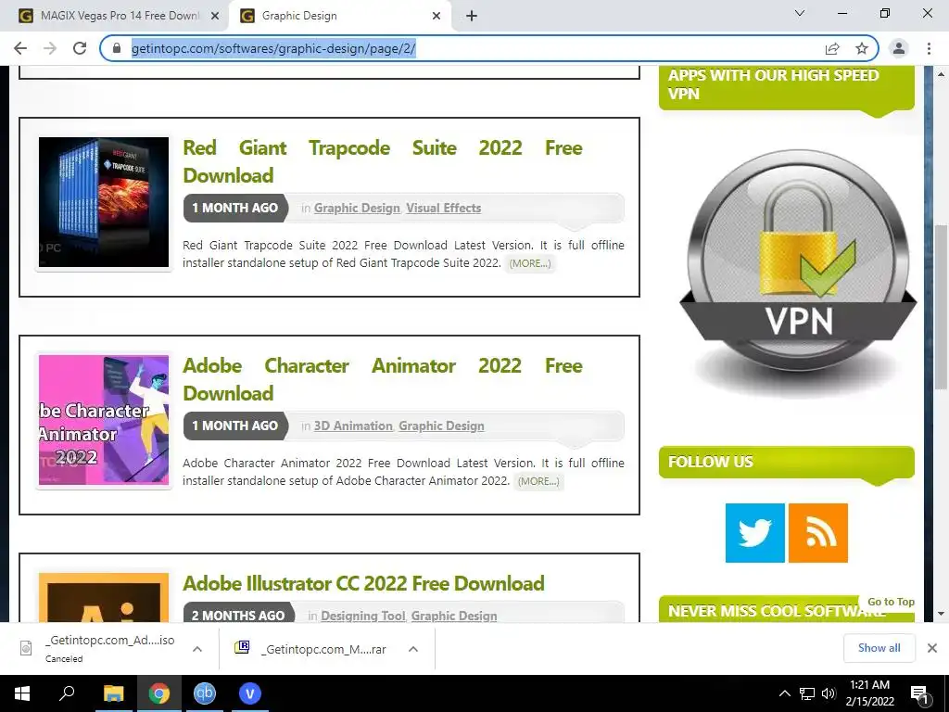Click Show all downloads button
This screenshot has width=949, height=712.
click(879, 648)
